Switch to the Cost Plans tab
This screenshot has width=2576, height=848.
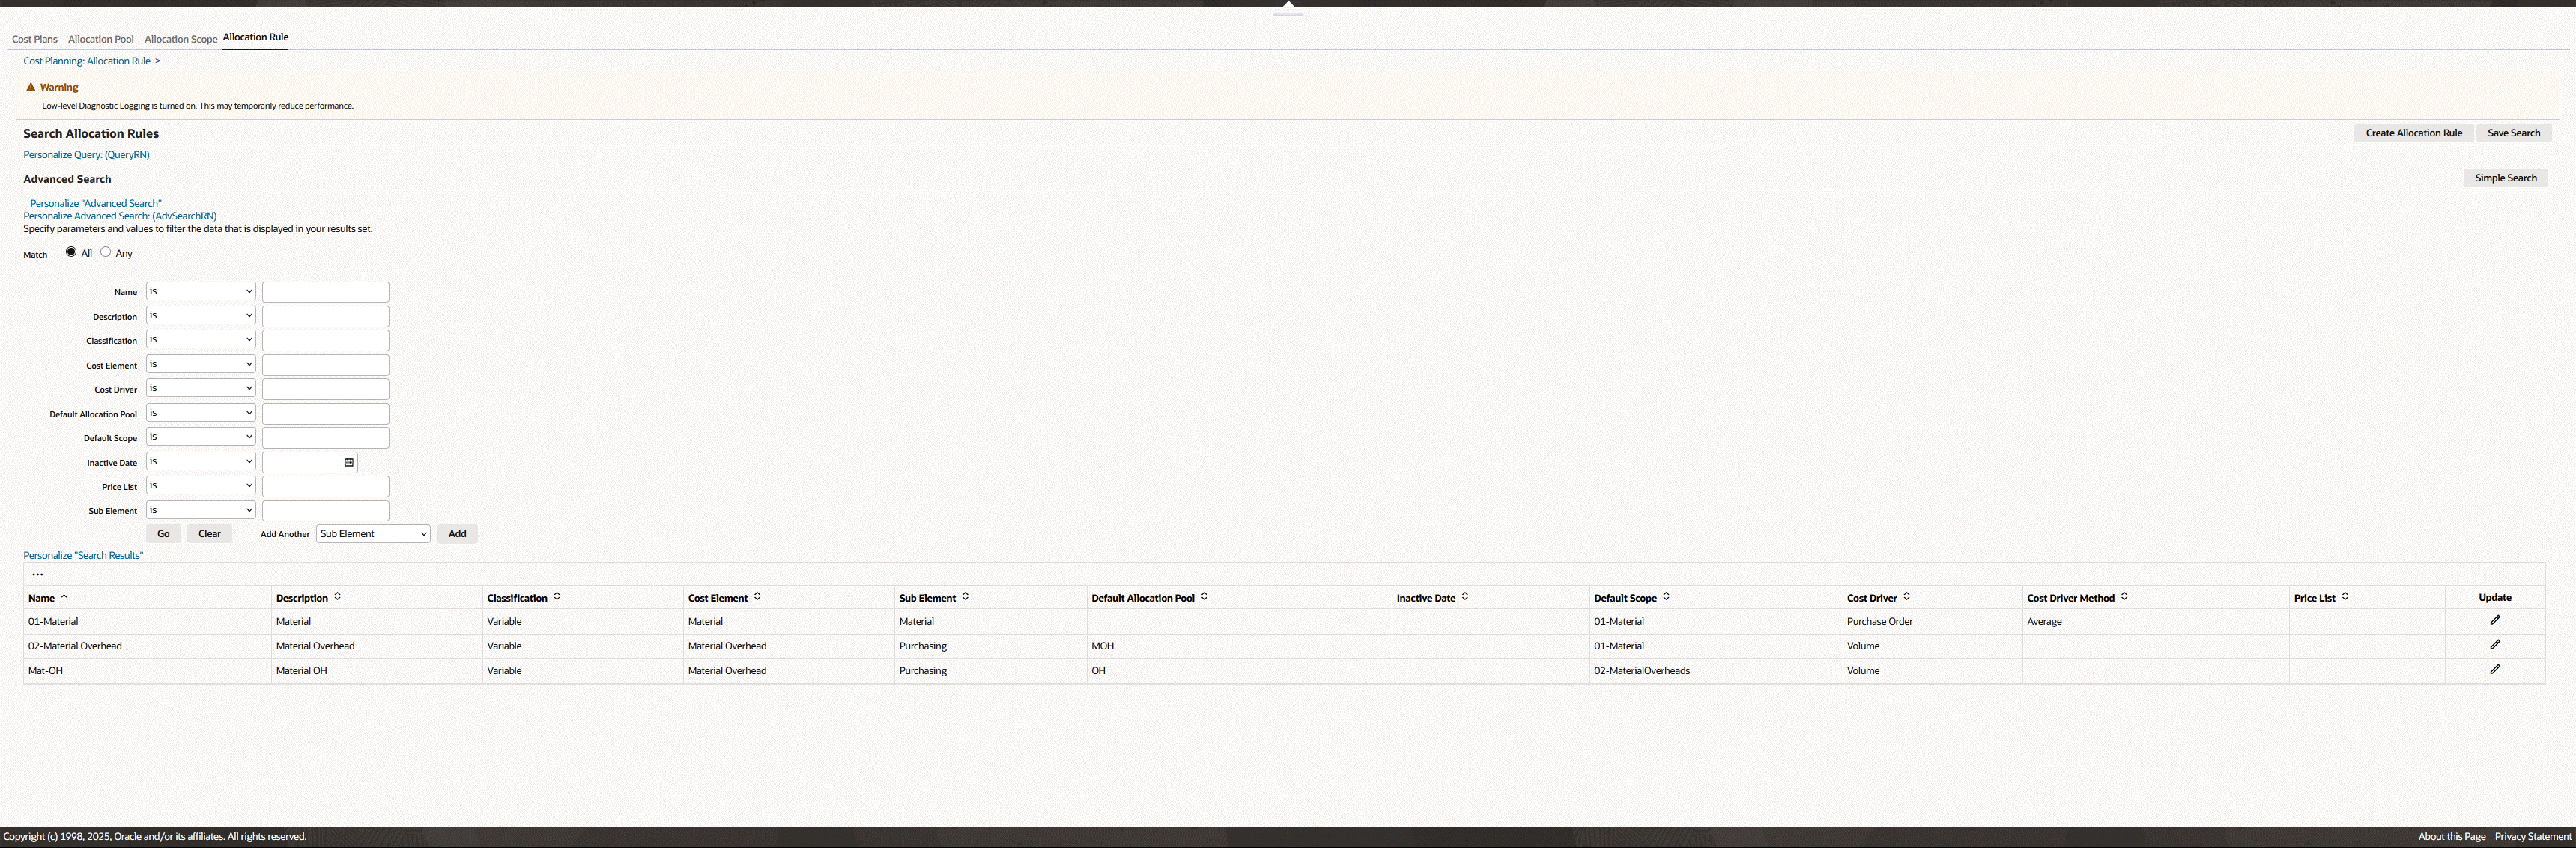[x=35, y=39]
